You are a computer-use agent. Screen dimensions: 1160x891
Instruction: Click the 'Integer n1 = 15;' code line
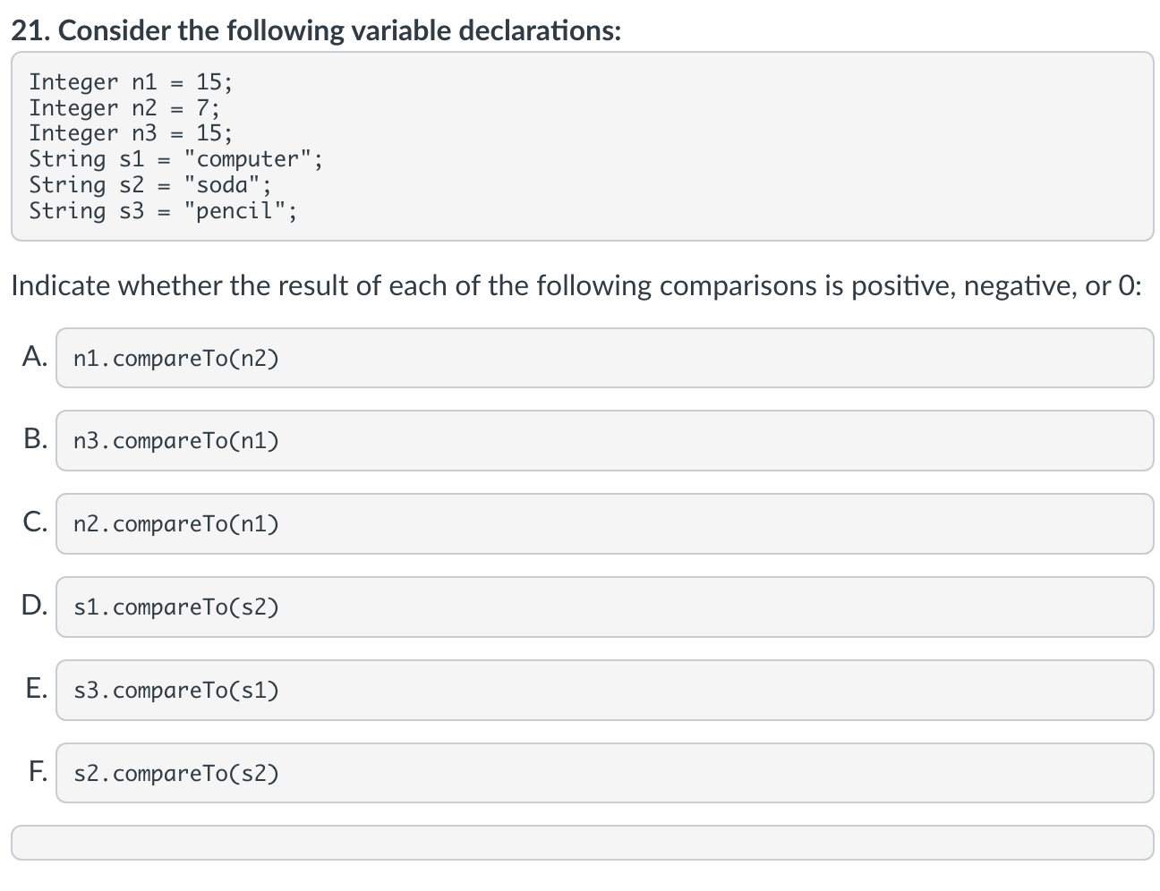(131, 81)
